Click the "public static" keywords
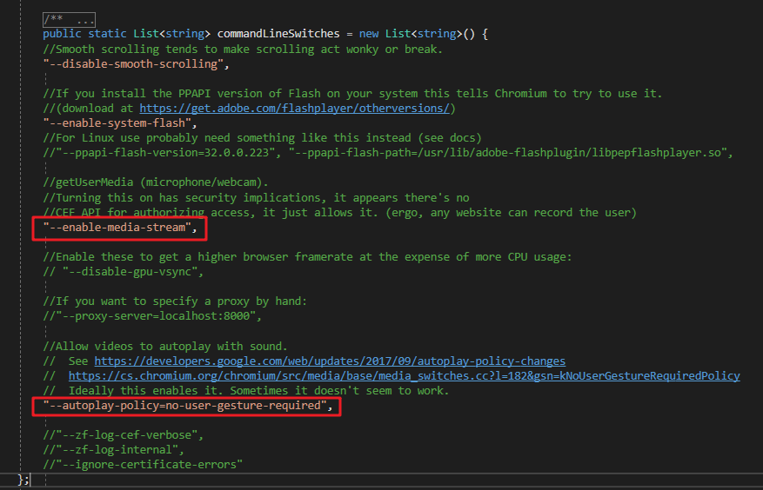 pyautogui.click(x=85, y=34)
